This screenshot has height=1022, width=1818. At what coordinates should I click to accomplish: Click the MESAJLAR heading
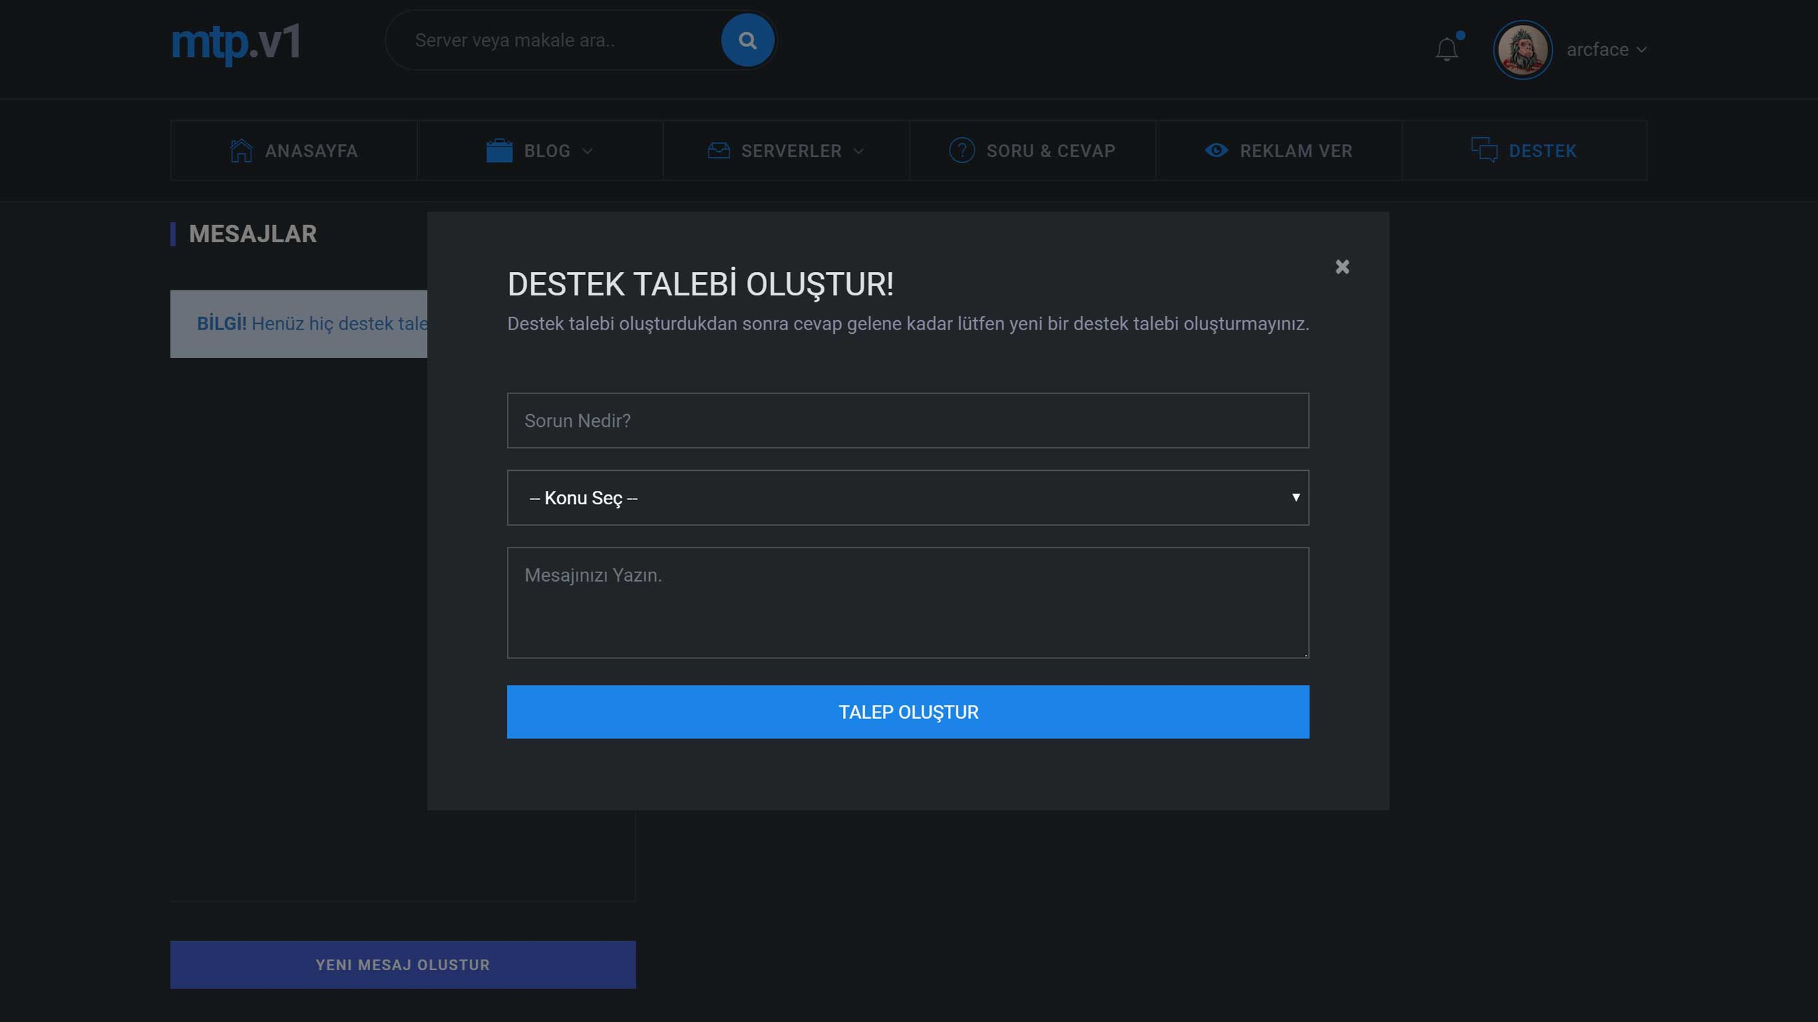tap(253, 234)
